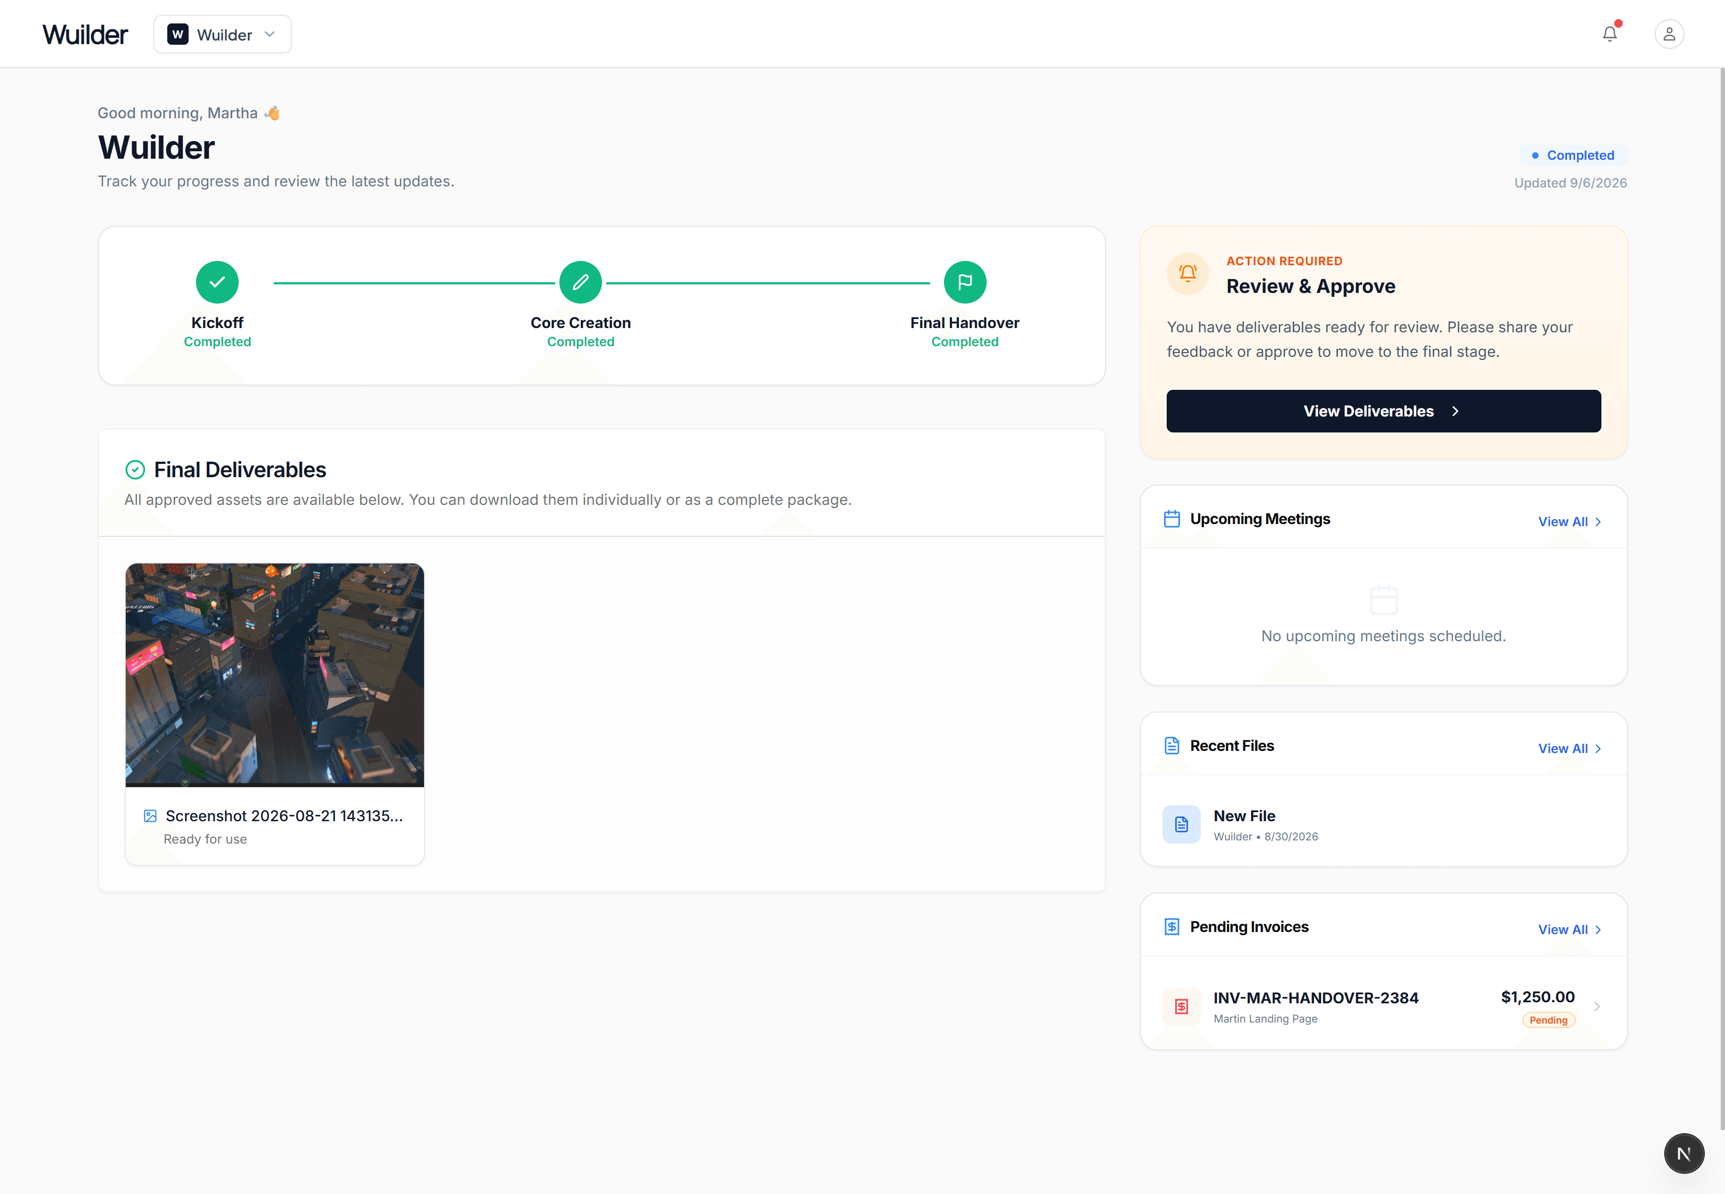Click the Core Creation pencil step icon
The width and height of the screenshot is (1725, 1194).
click(580, 282)
